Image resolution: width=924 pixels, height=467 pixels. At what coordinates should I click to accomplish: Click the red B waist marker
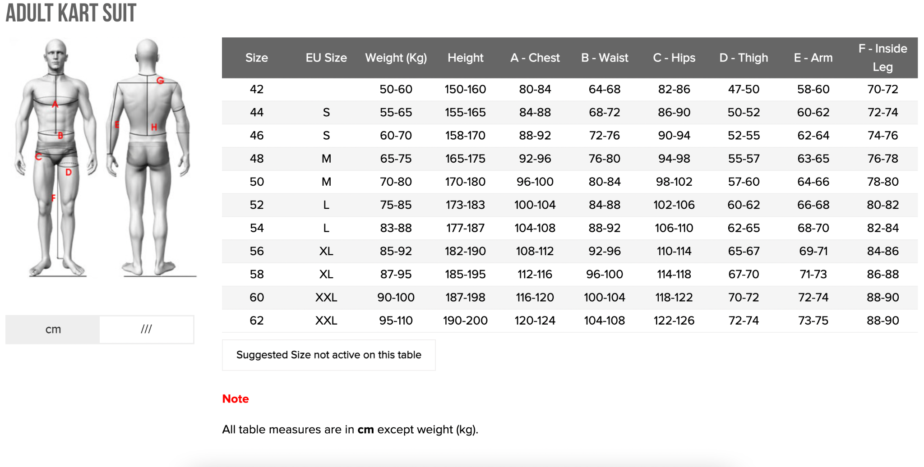[x=60, y=135]
